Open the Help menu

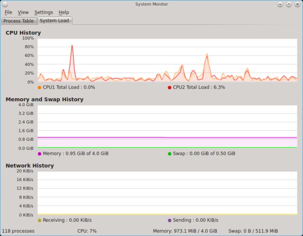tap(63, 12)
